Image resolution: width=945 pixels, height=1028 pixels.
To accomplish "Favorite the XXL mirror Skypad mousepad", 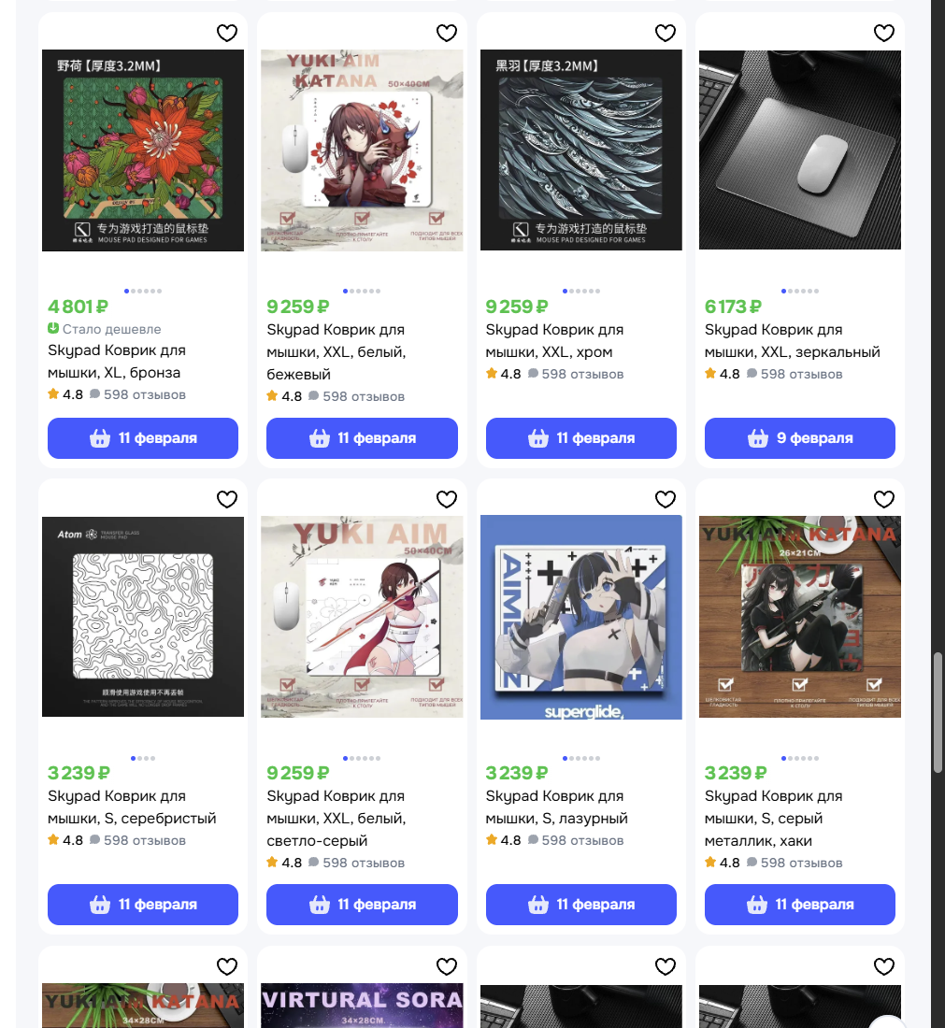I will [x=884, y=33].
